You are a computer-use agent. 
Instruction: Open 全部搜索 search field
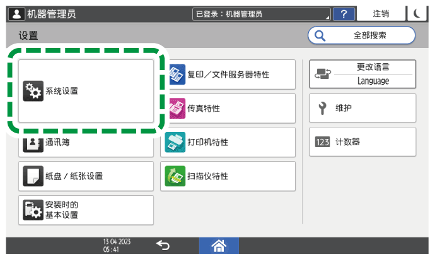pyautogui.click(x=361, y=35)
